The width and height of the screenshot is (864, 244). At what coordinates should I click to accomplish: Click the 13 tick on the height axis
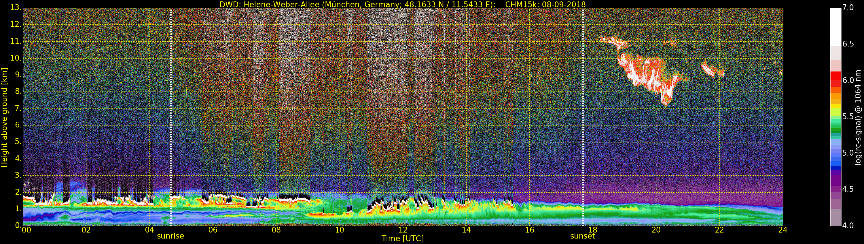(x=15, y=7)
